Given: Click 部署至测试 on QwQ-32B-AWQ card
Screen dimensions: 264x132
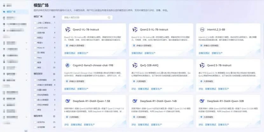Looking at the screenshot, I should click(x=143, y=89).
